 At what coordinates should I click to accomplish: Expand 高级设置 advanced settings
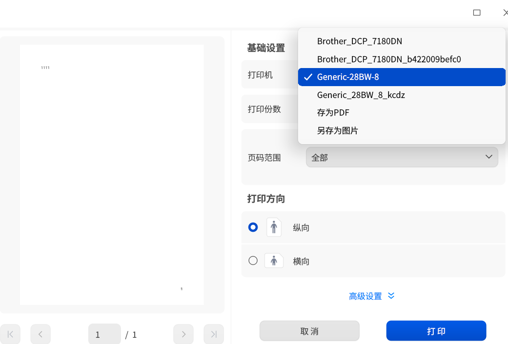click(x=372, y=296)
